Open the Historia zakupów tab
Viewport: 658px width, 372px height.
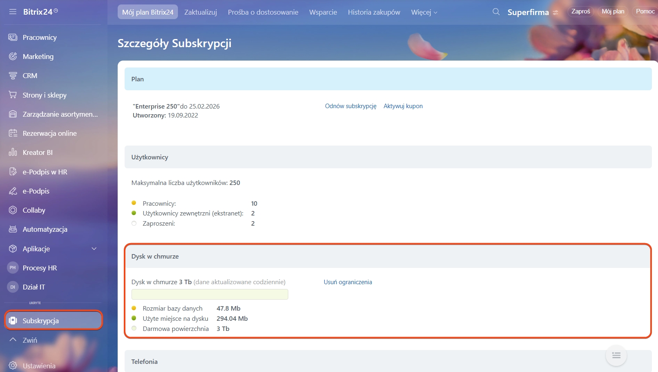point(374,12)
